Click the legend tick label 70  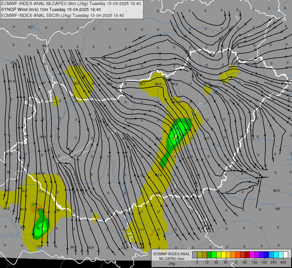235,262
